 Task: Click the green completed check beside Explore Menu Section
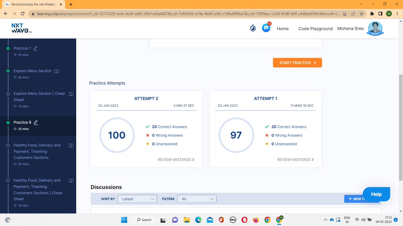point(8,71)
